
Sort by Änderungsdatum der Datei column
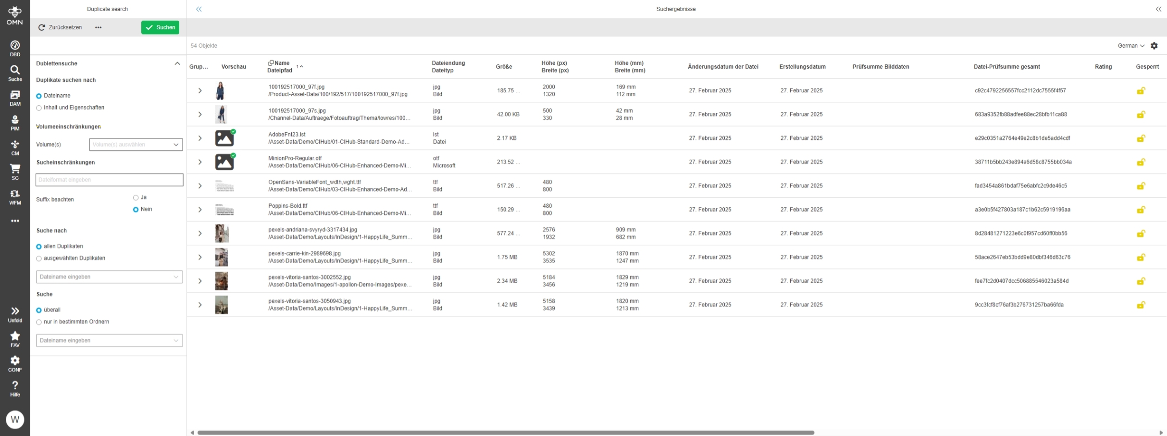[723, 67]
